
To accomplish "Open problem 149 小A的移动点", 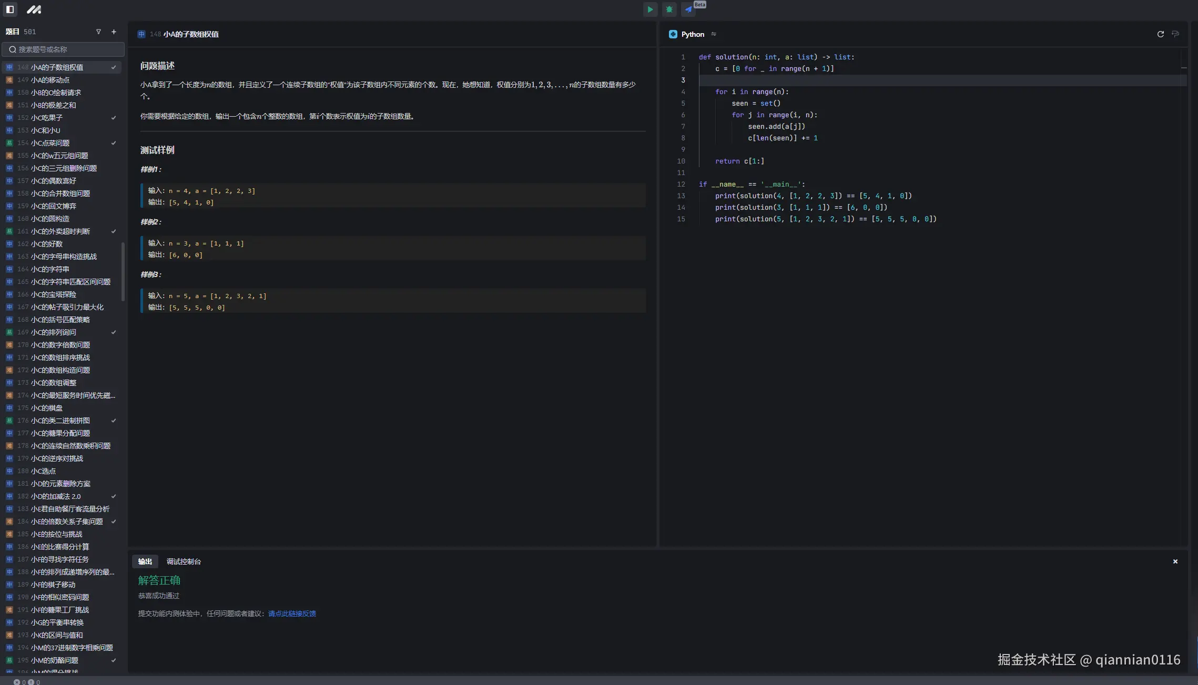I will (x=50, y=80).
